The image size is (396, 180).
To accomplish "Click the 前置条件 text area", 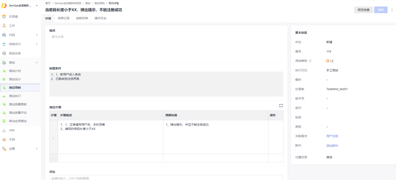I will (x=166, y=84).
